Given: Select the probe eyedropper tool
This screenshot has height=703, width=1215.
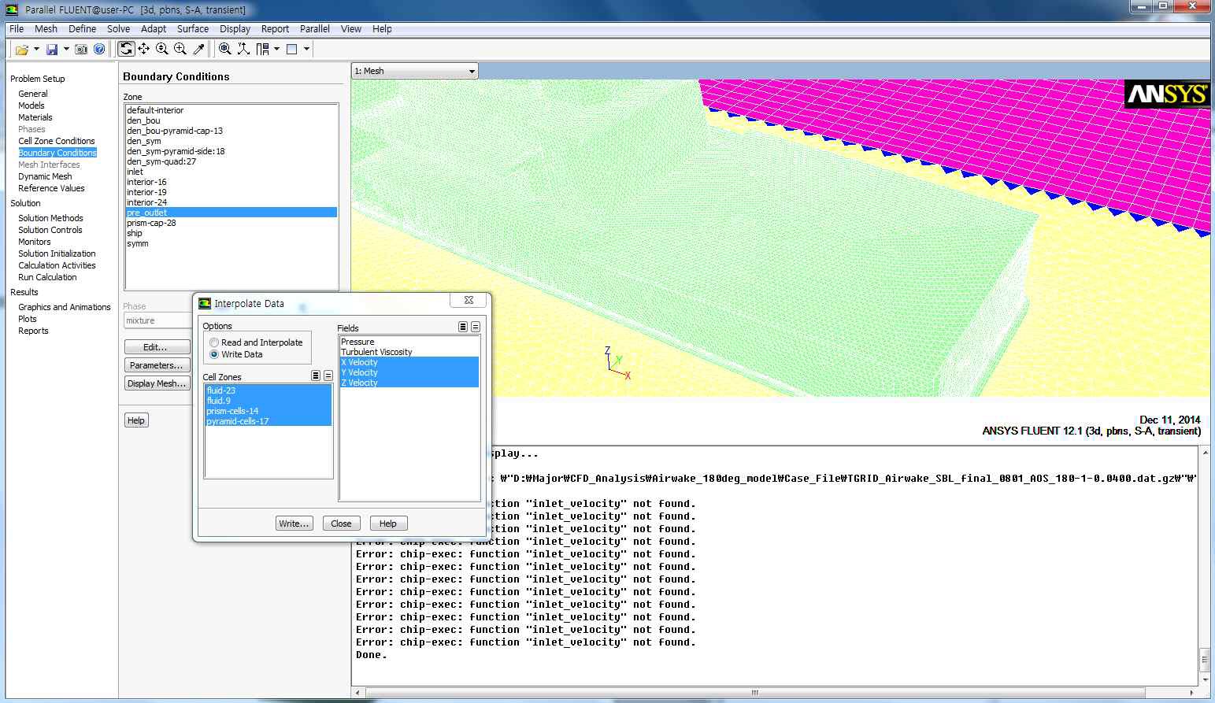Looking at the screenshot, I should pos(199,49).
